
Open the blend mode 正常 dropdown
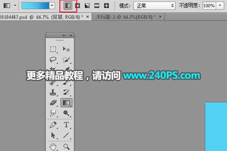pos(154,6)
